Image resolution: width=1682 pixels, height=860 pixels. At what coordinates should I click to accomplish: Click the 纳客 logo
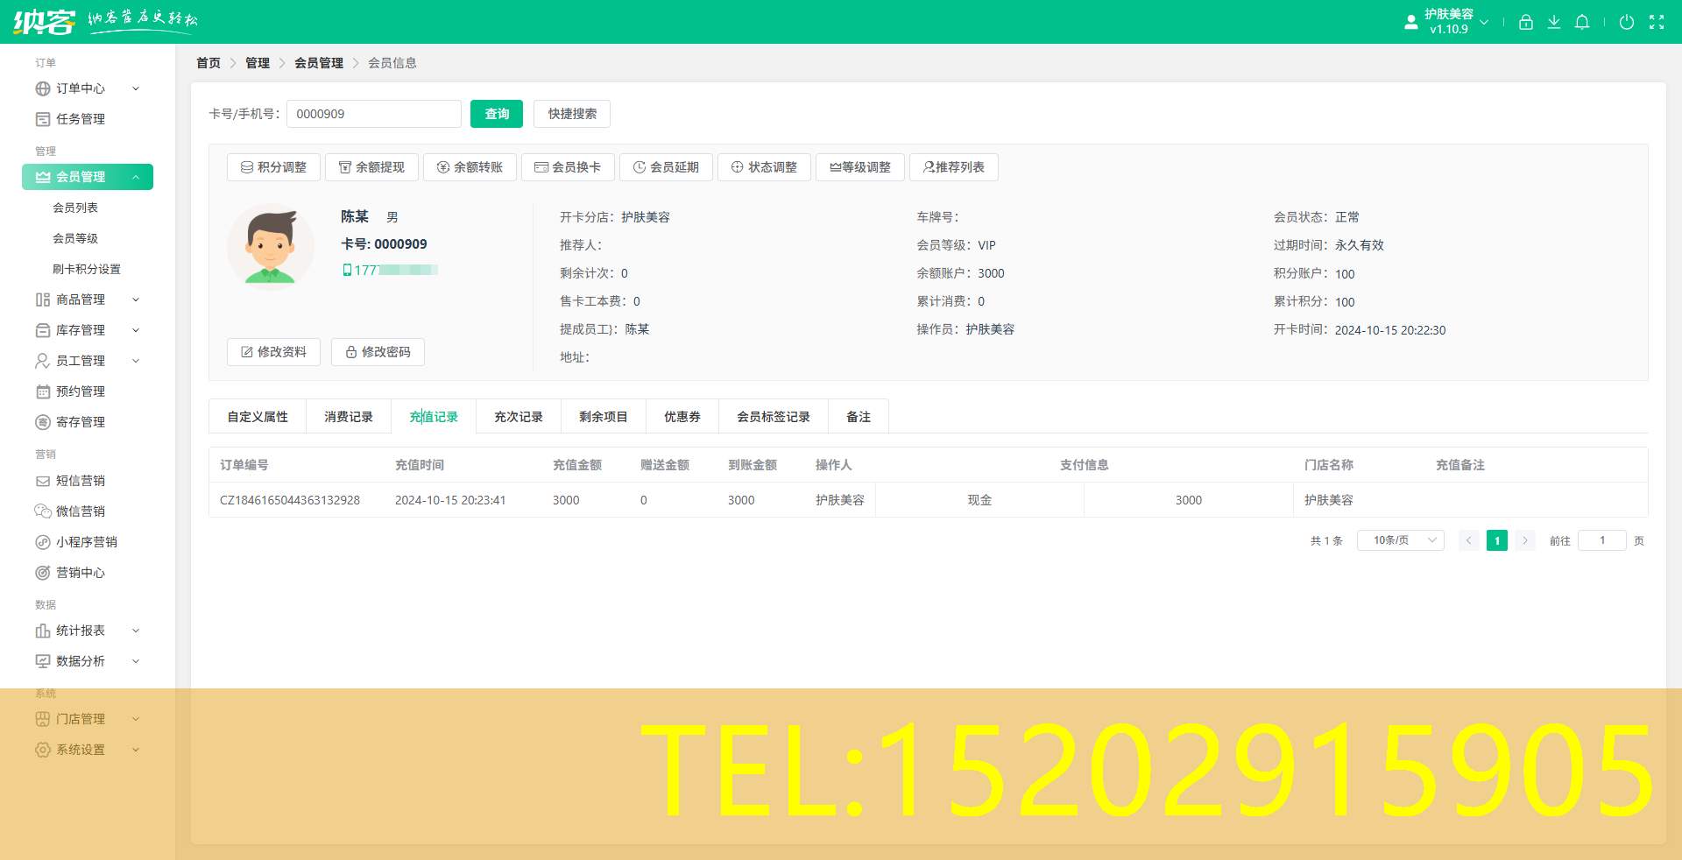[x=44, y=21]
